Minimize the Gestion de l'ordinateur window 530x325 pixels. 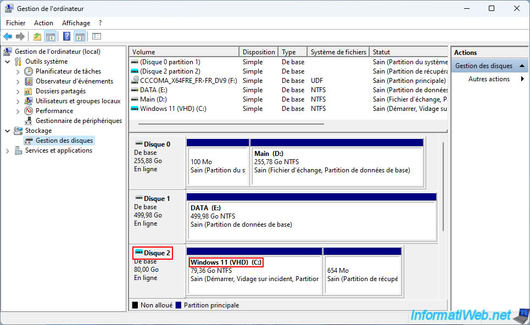coord(467,8)
